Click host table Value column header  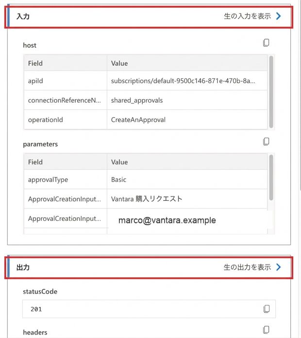point(187,63)
